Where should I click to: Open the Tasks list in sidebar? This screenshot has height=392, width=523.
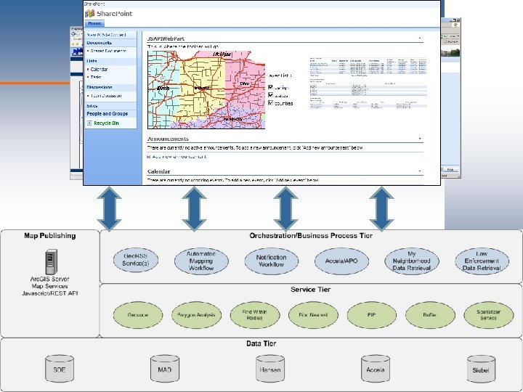[x=96, y=77]
